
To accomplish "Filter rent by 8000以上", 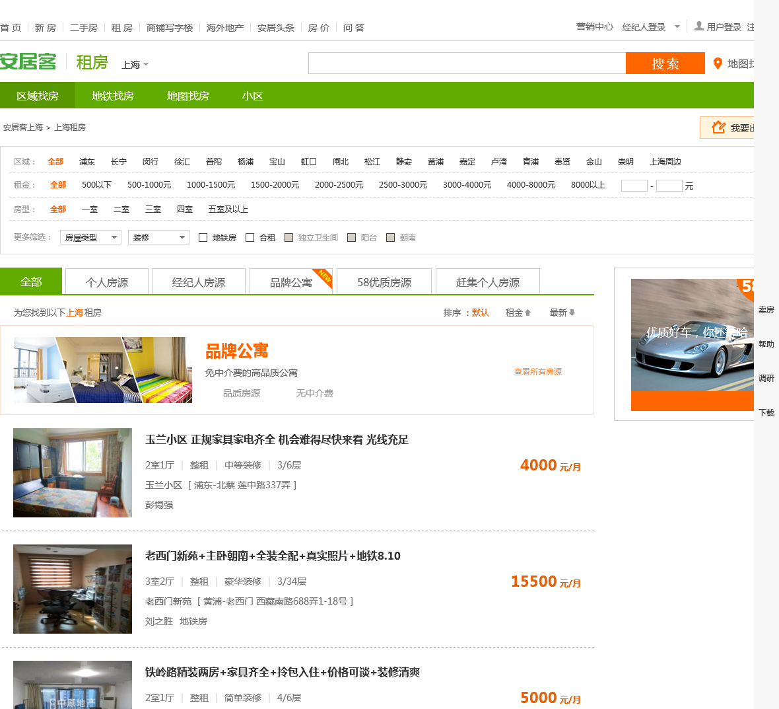I will coord(588,185).
